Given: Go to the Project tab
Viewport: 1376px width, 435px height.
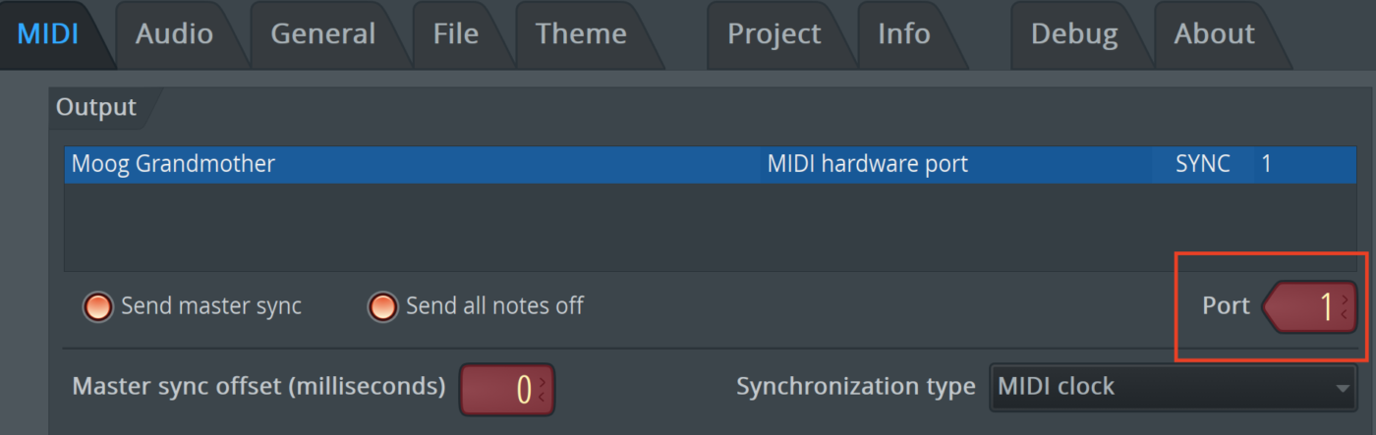Looking at the screenshot, I should click(x=774, y=34).
